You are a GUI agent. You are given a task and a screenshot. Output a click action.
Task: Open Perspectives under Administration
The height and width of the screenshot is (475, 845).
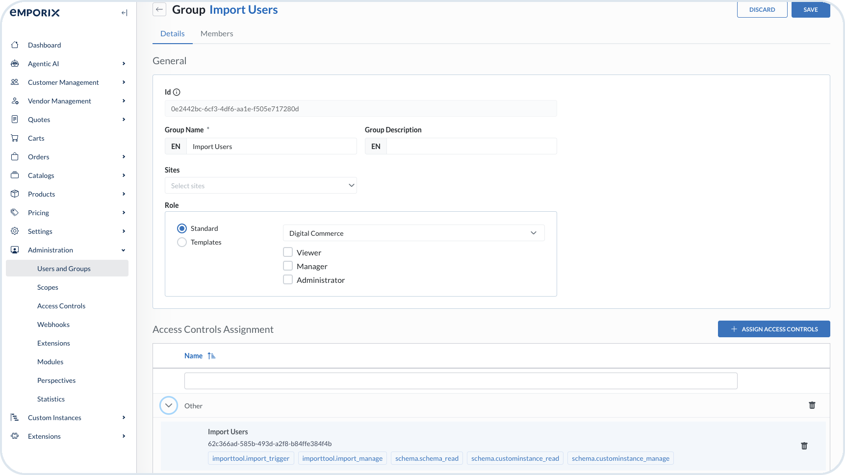56,380
